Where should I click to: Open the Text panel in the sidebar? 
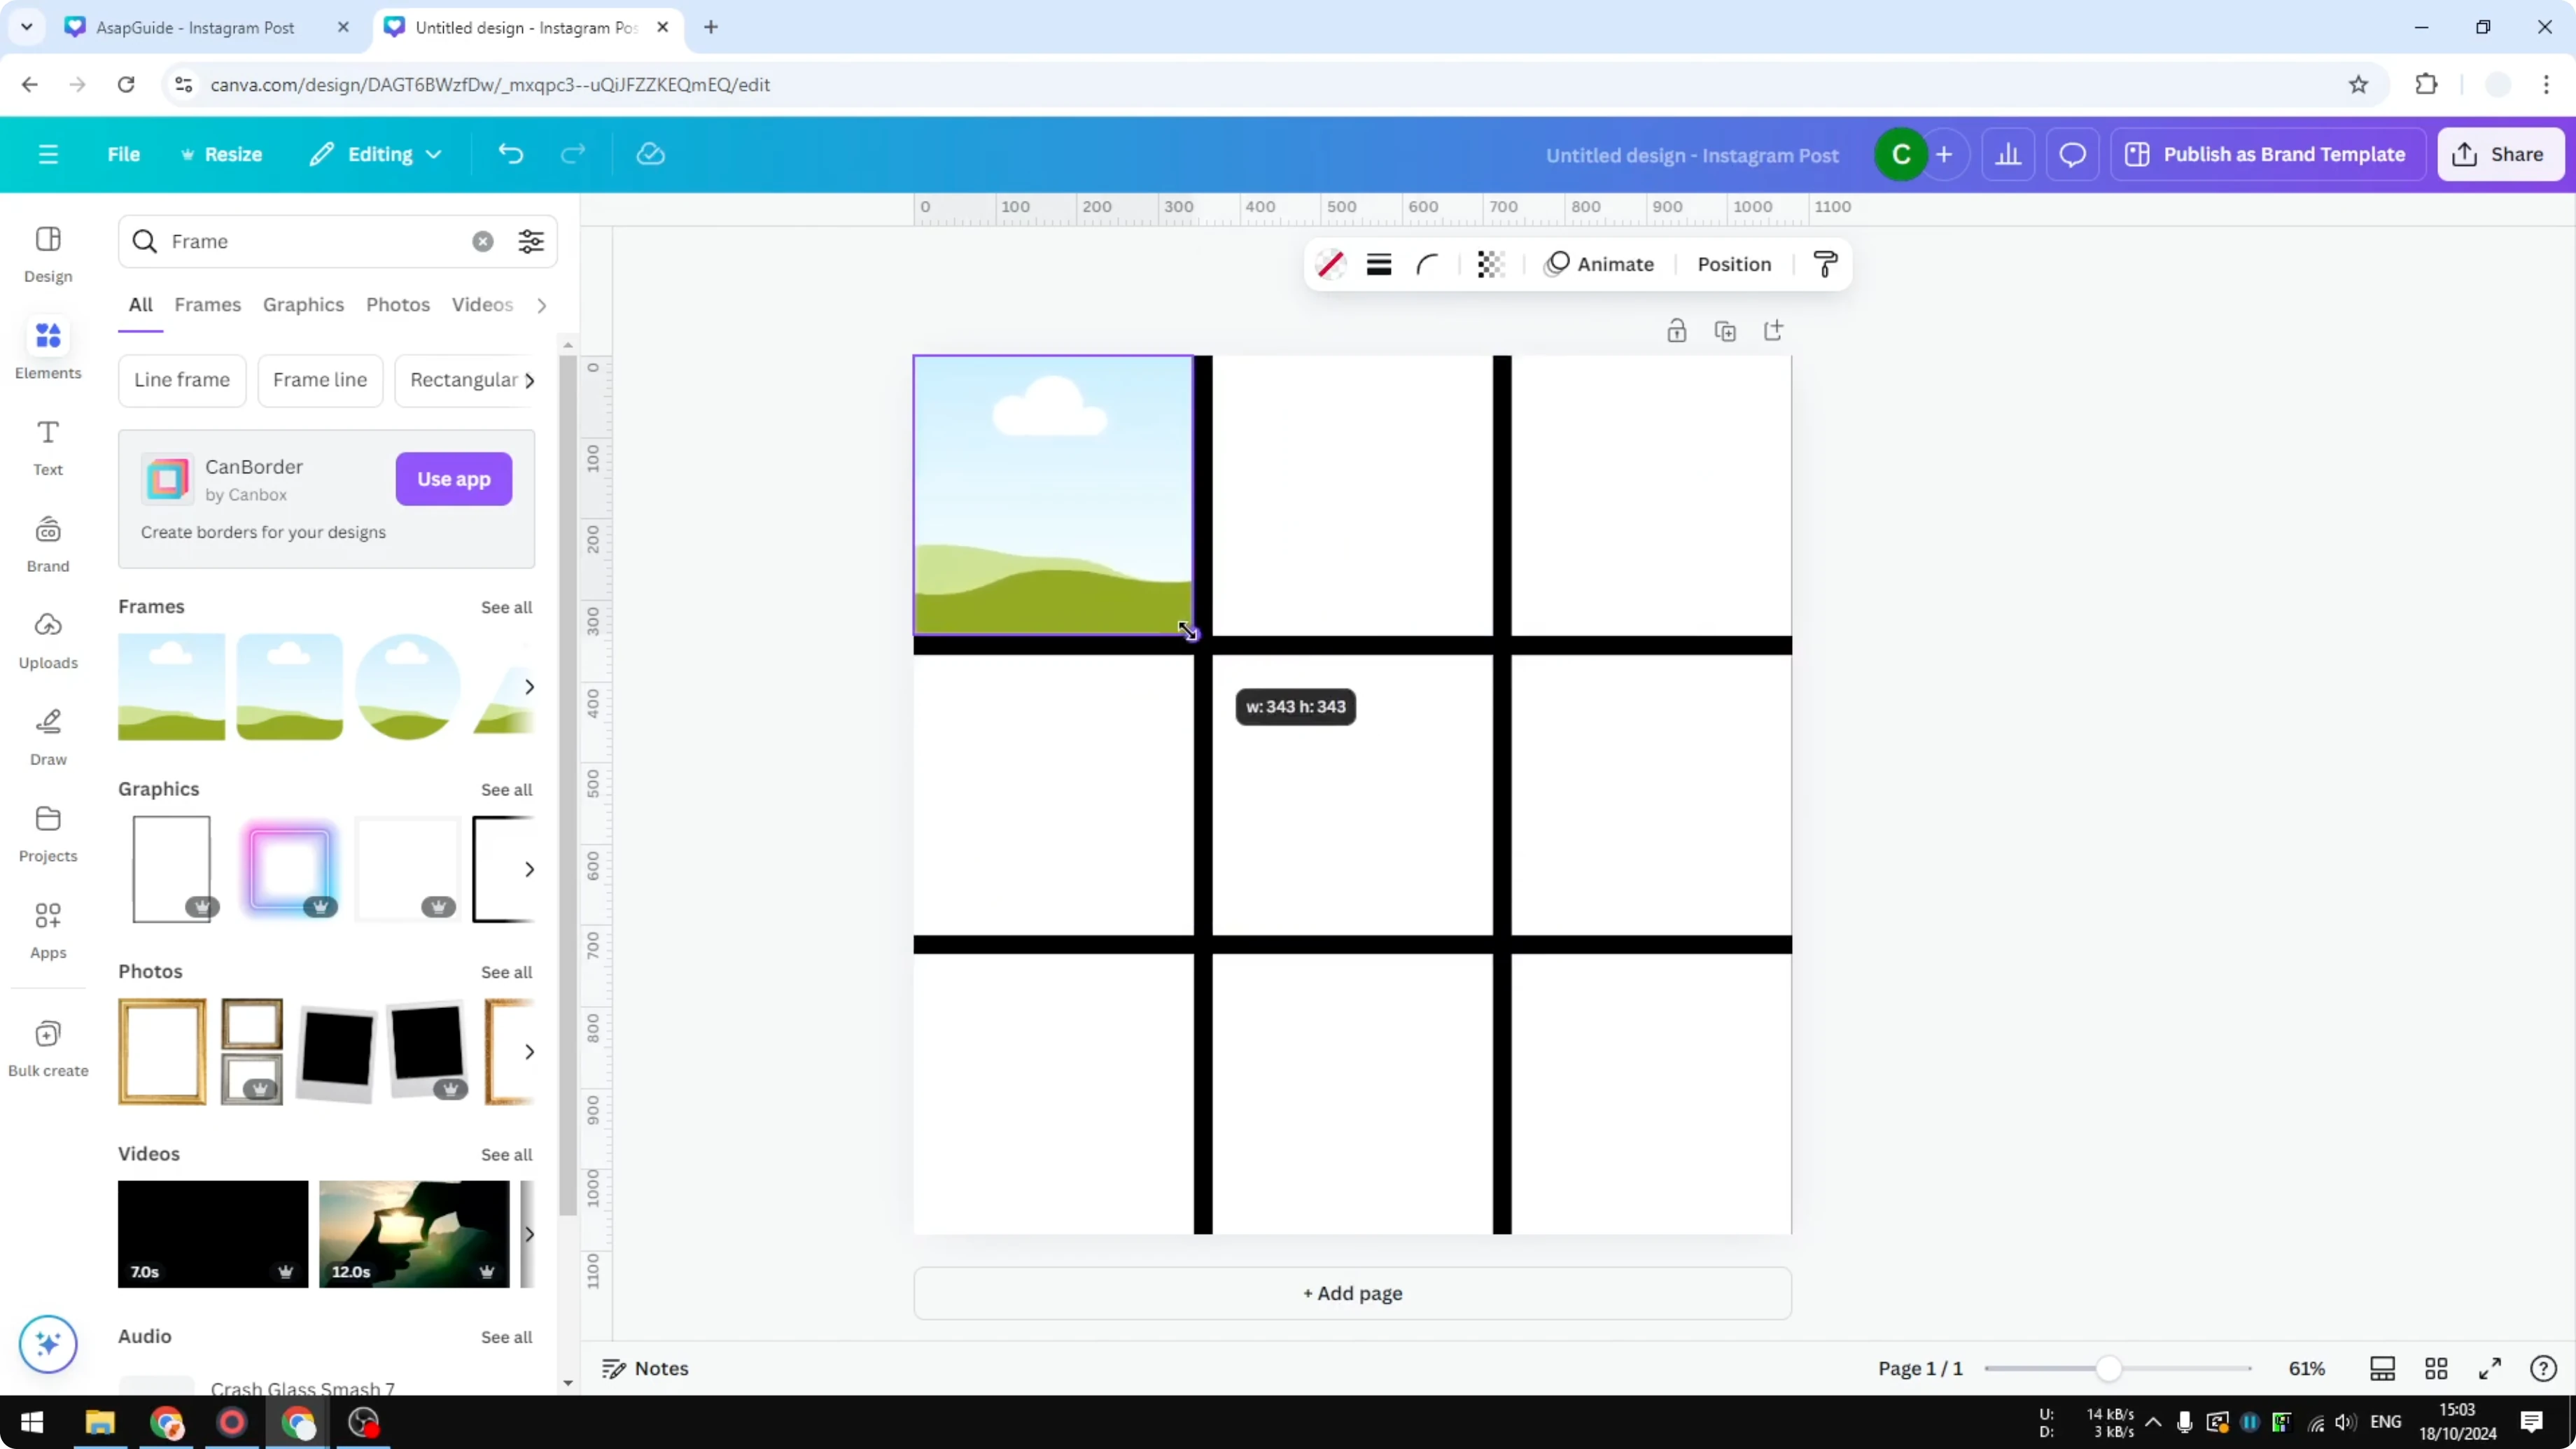point(47,447)
